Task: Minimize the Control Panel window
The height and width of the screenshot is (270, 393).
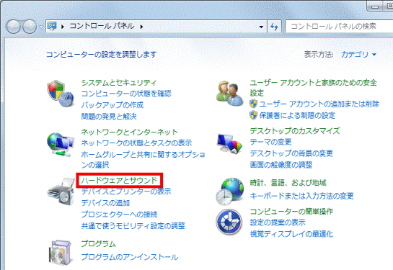Action: (375, 6)
